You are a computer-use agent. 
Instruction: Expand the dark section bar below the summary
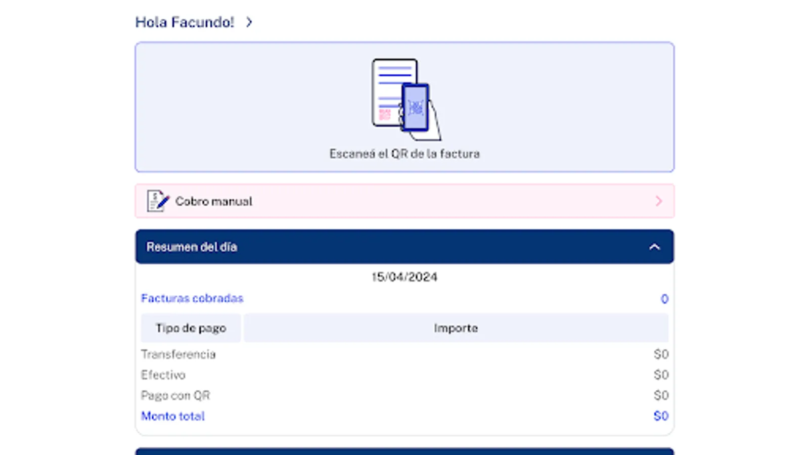pos(404,451)
